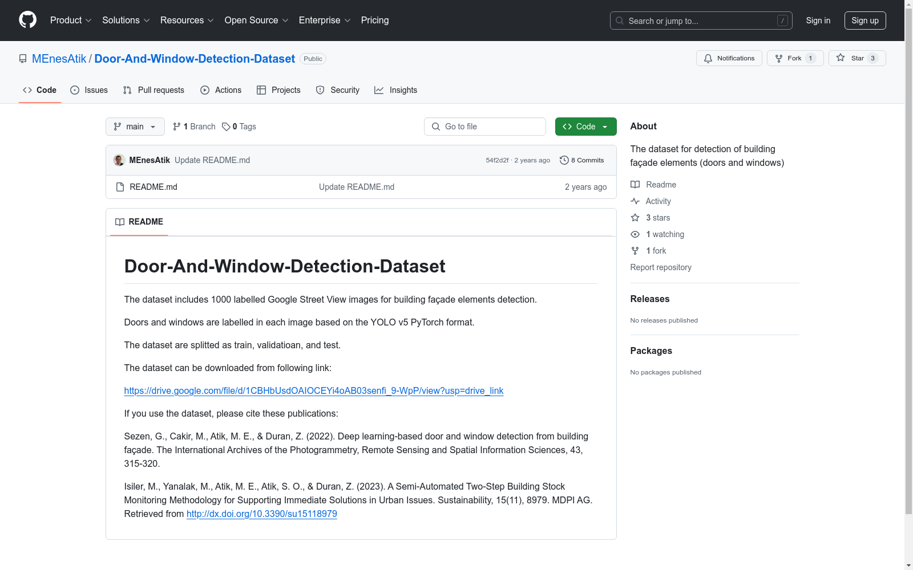The height and width of the screenshot is (570, 913).
Task: Switch to the Pull requests tab
Action: click(153, 90)
